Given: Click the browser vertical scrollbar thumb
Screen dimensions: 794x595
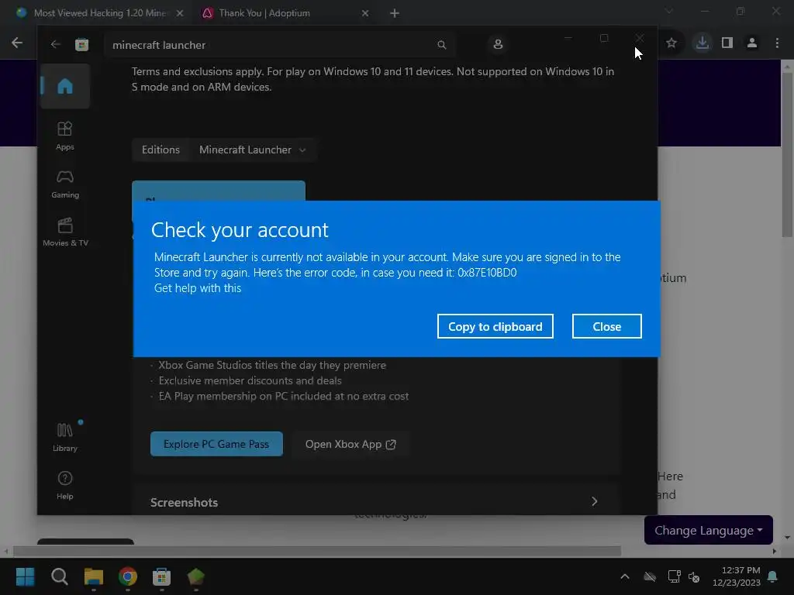Looking at the screenshot, I should [786, 153].
